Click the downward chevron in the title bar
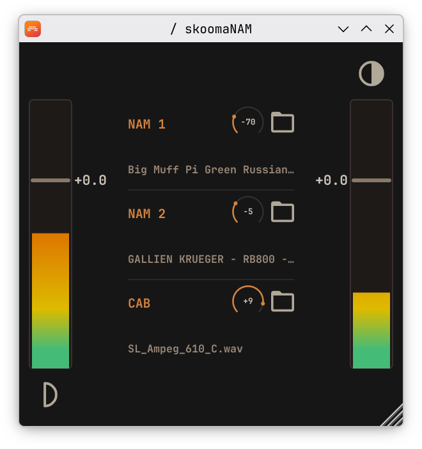This screenshot has height=449, width=422. point(343,29)
